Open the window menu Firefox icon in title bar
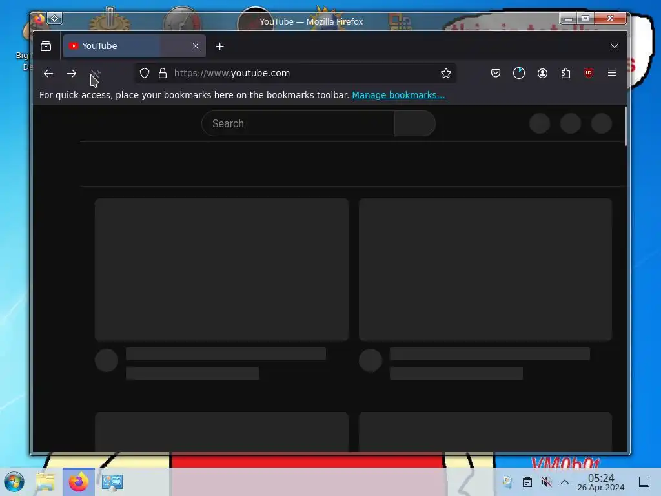Image resolution: width=661 pixels, height=496 pixels. tap(39, 19)
